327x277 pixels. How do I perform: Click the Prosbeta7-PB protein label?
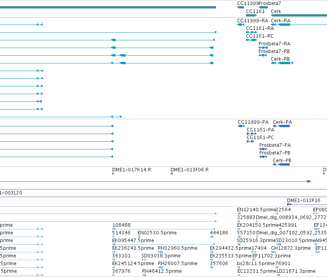coord(275,153)
